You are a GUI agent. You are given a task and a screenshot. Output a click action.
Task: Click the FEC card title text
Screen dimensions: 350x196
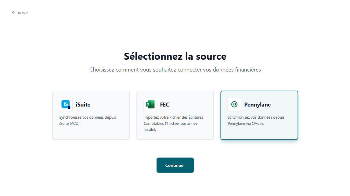[x=165, y=104]
